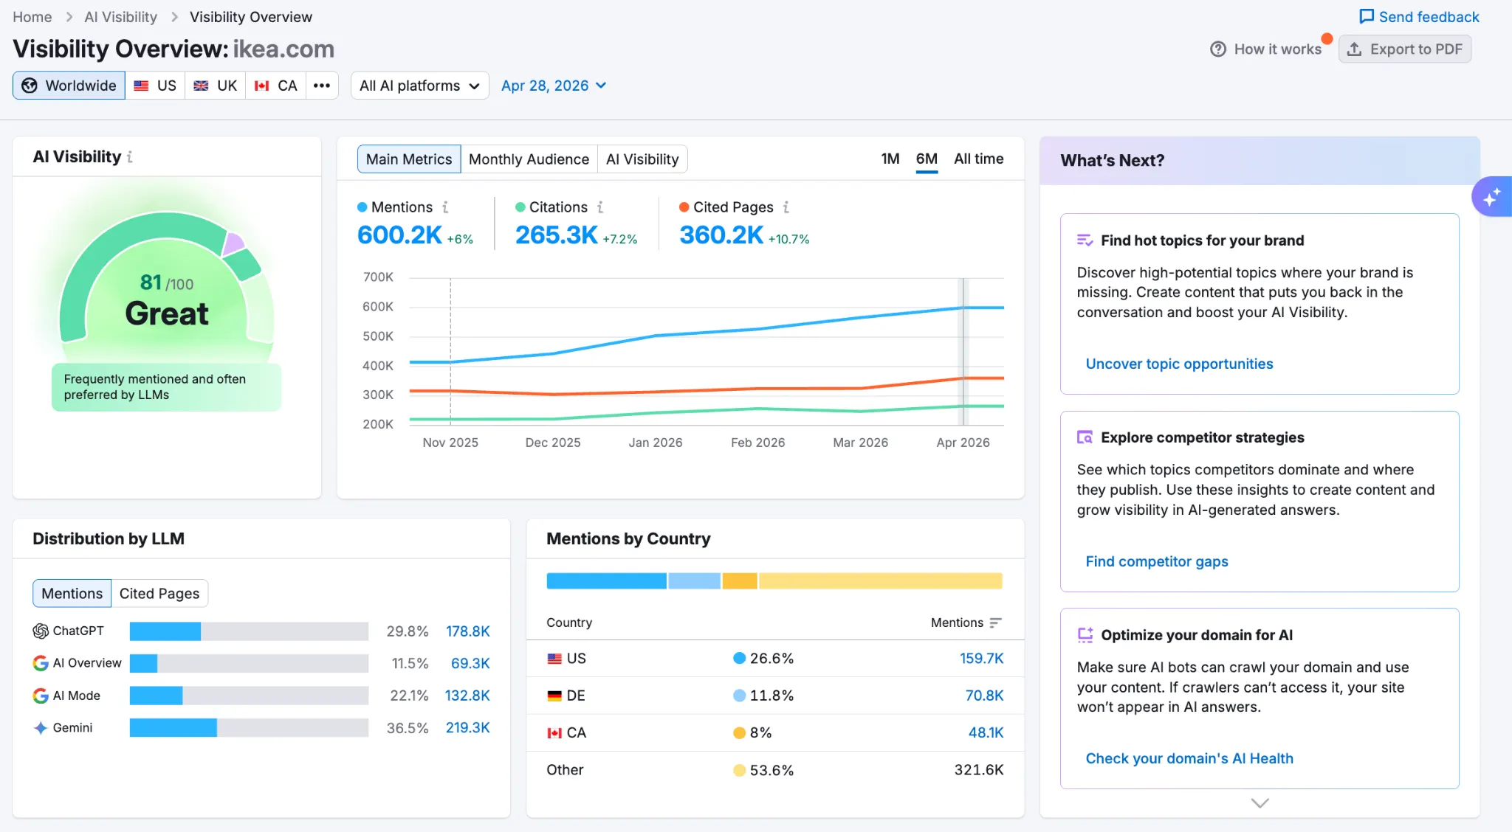This screenshot has width=1512, height=832.
Task: Open the AI Visibility chart tab
Action: [x=642, y=159]
